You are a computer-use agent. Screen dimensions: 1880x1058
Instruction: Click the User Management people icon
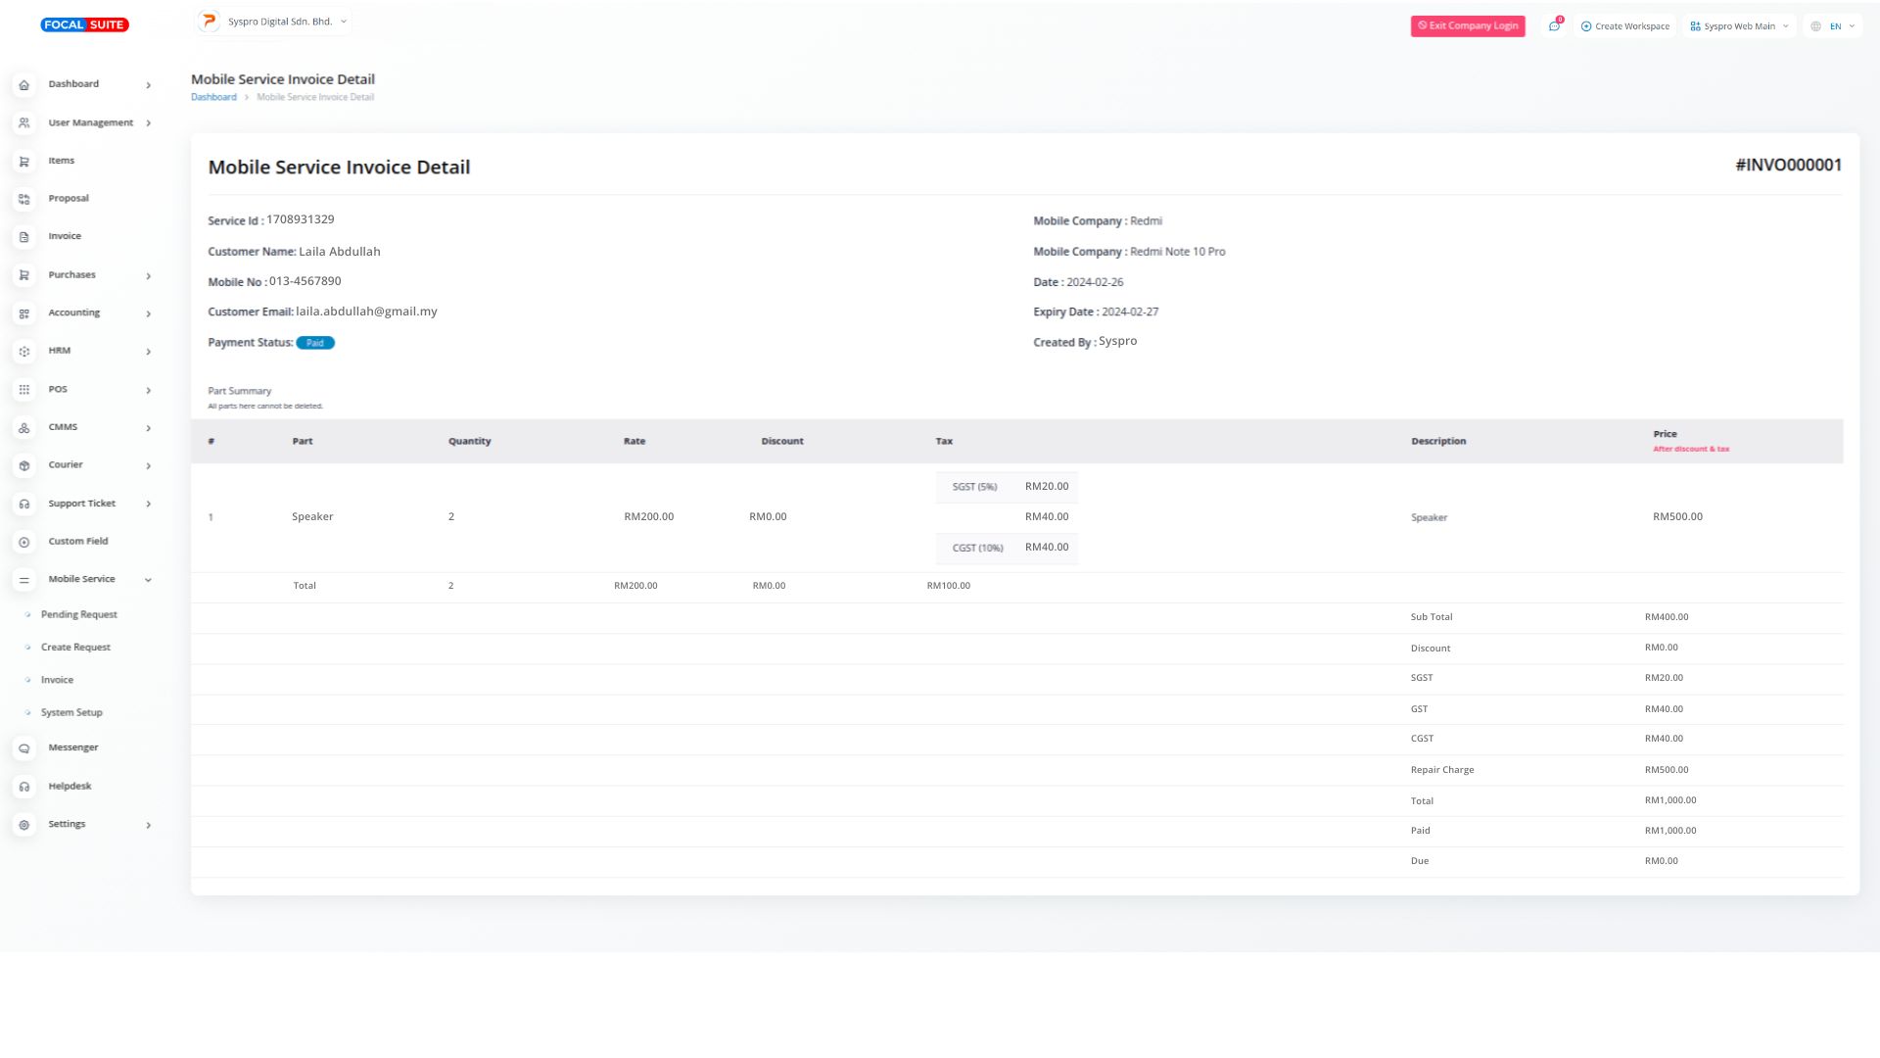tap(24, 123)
